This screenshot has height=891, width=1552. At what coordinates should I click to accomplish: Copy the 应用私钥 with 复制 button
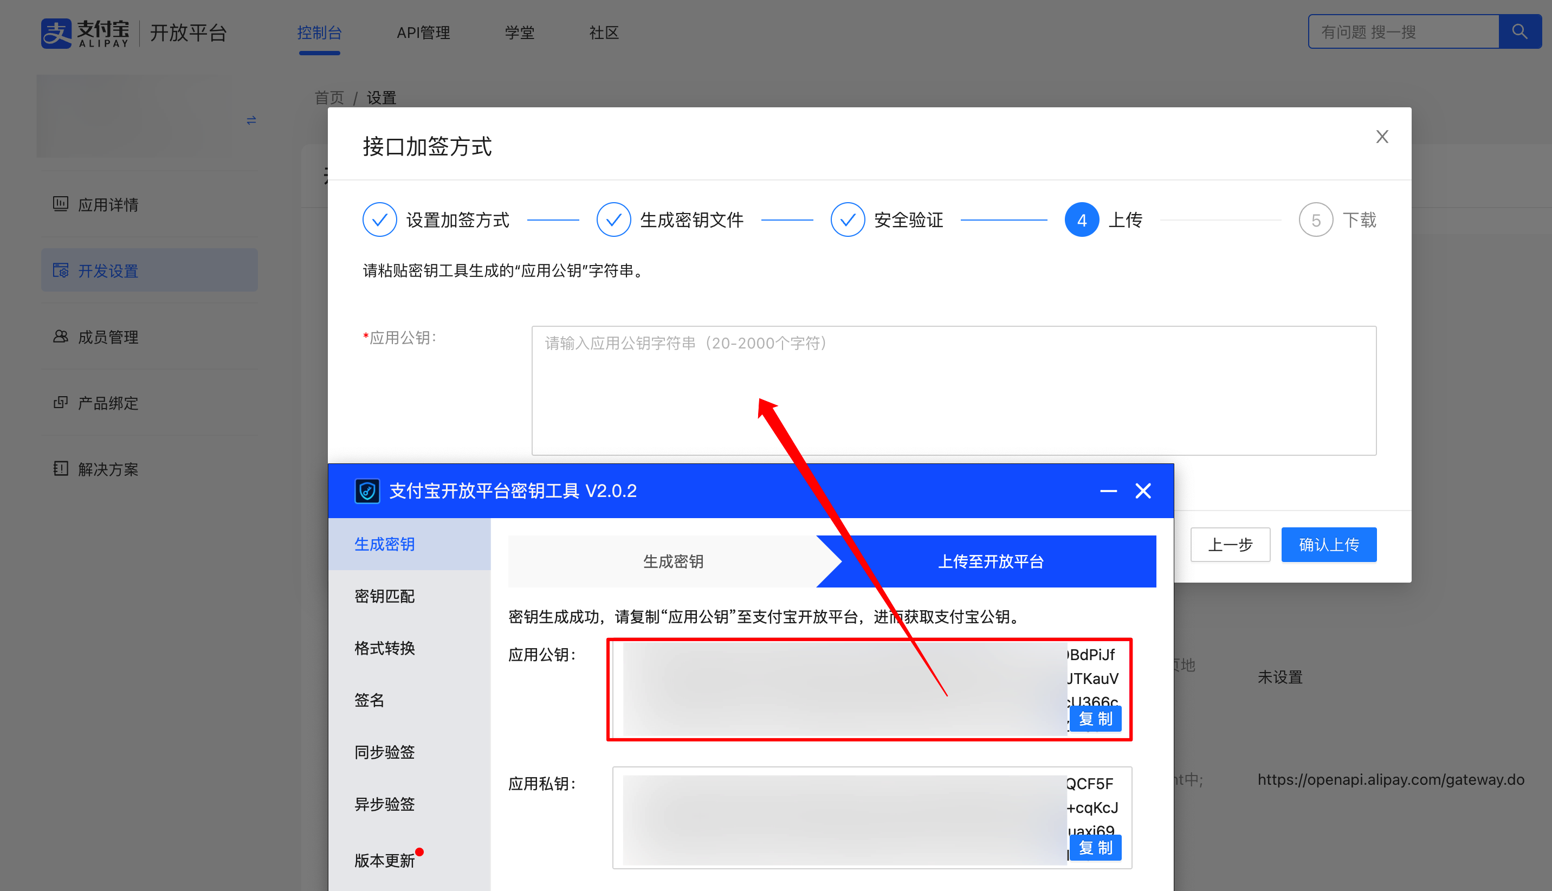point(1095,848)
